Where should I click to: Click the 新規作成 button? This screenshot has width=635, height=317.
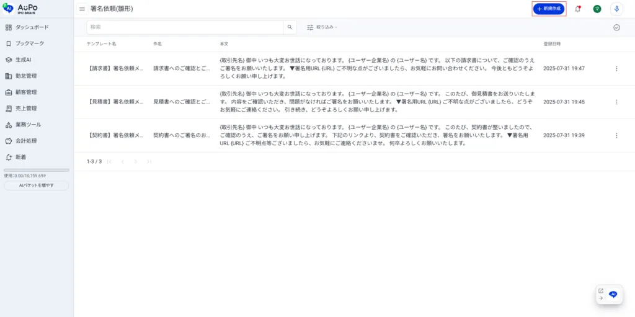tap(549, 9)
